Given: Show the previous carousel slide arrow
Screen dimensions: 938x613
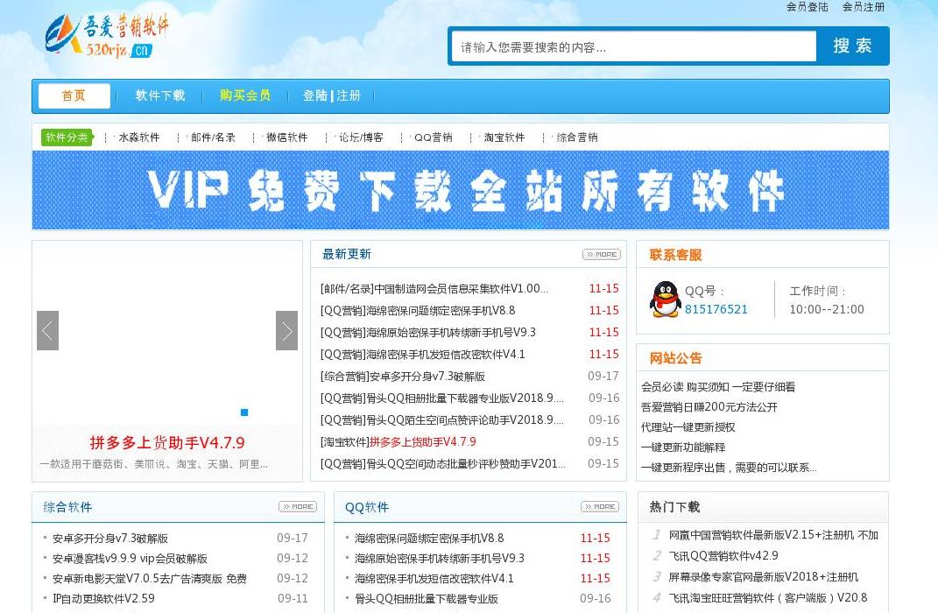Looking at the screenshot, I should [x=48, y=330].
